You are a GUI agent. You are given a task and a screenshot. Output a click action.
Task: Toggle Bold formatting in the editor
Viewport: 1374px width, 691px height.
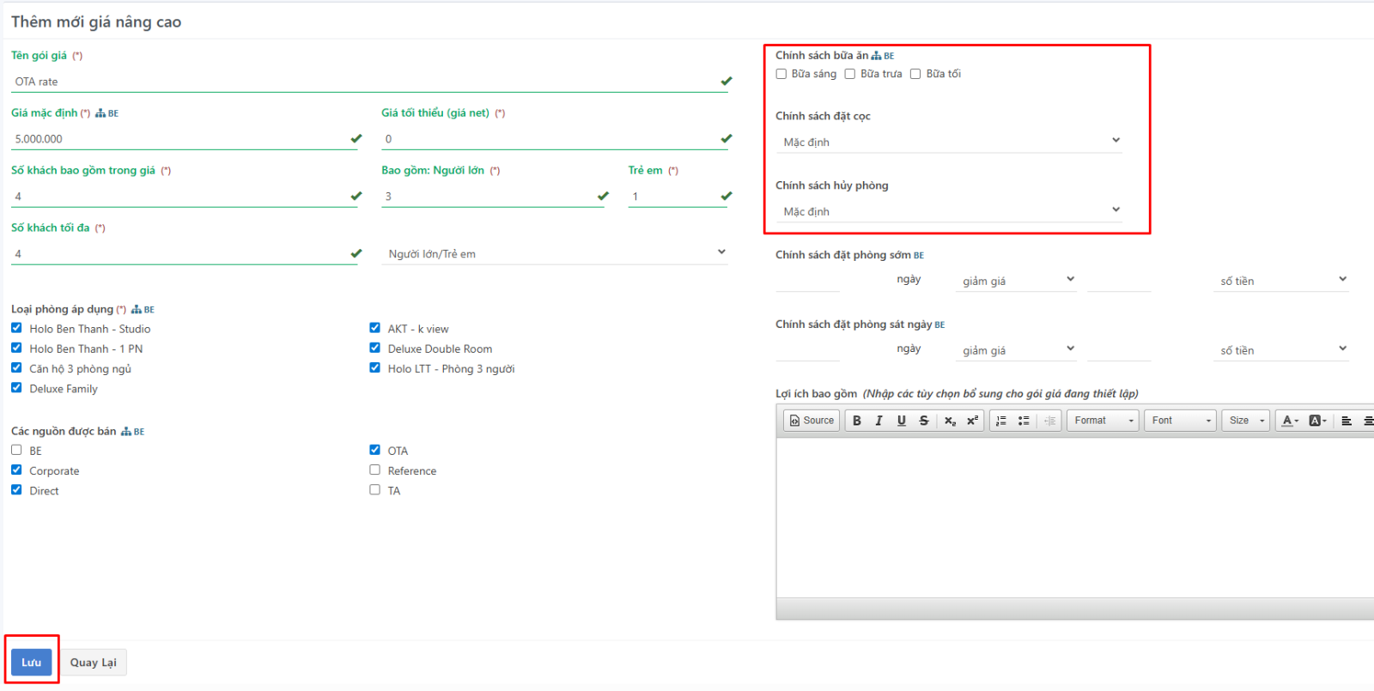click(856, 421)
